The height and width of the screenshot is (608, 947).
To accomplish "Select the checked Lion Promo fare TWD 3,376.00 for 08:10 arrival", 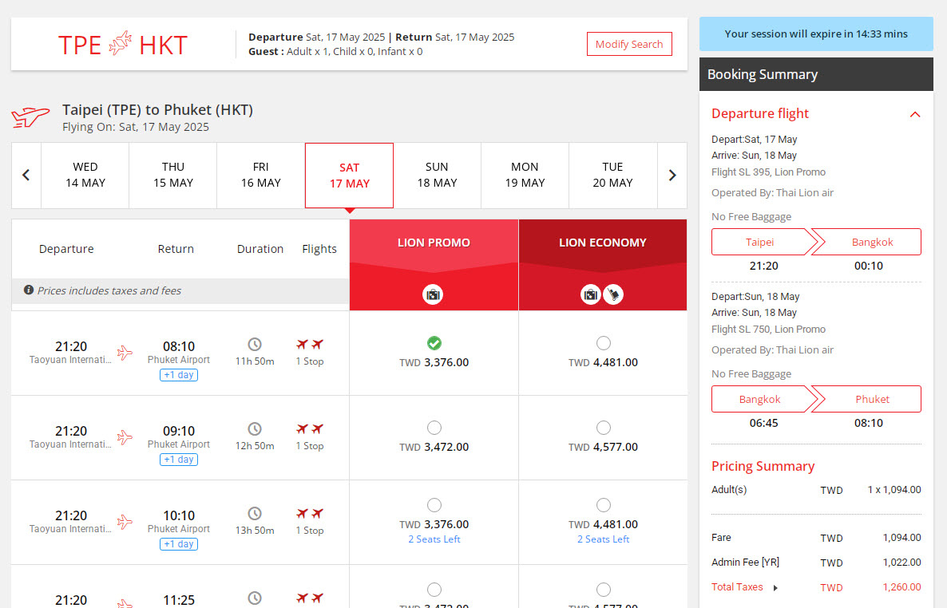I will [x=434, y=343].
